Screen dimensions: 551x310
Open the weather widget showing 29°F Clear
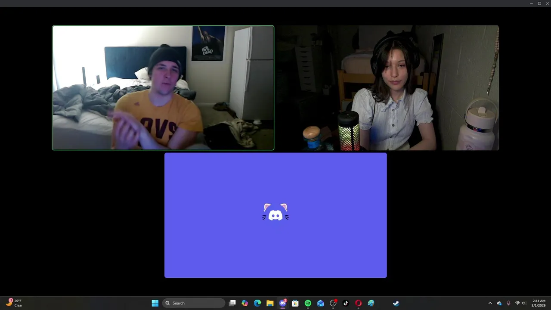click(14, 303)
